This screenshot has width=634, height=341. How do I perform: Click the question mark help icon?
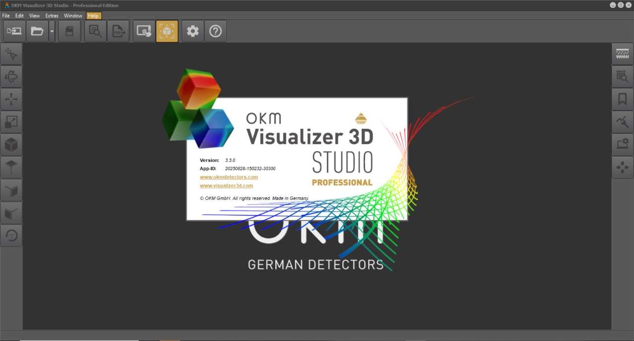215,31
